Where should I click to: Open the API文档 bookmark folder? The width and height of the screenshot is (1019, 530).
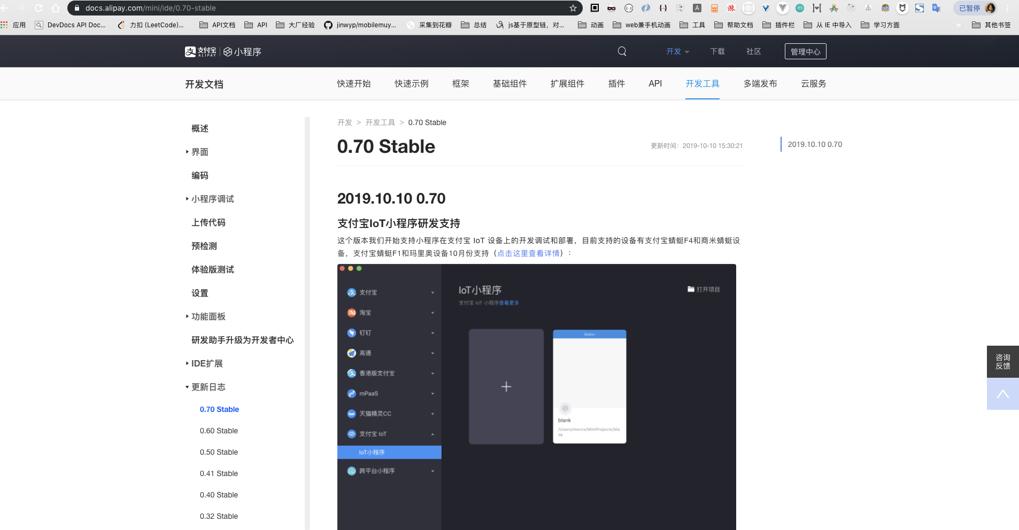point(217,25)
